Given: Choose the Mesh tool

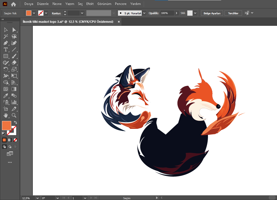Looking at the screenshot, I should tap(6, 89).
